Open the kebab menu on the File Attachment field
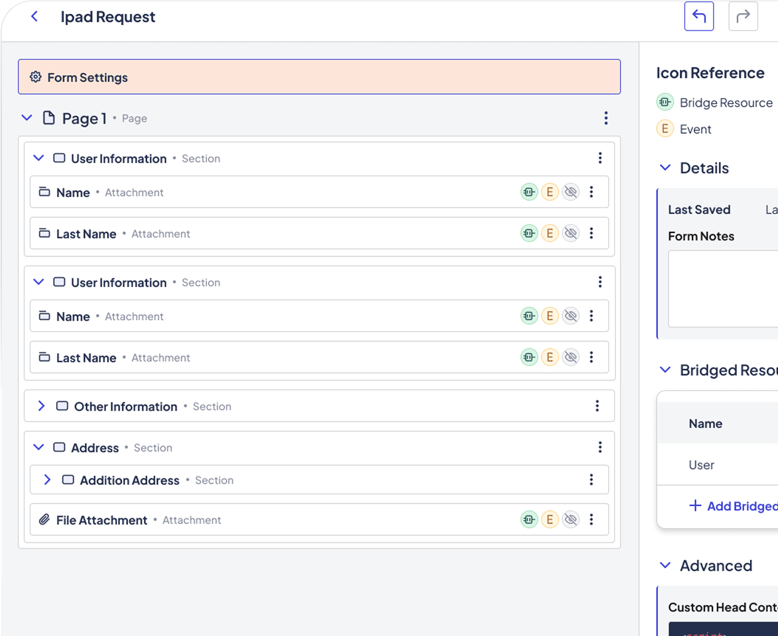The width and height of the screenshot is (778, 636). coord(592,519)
